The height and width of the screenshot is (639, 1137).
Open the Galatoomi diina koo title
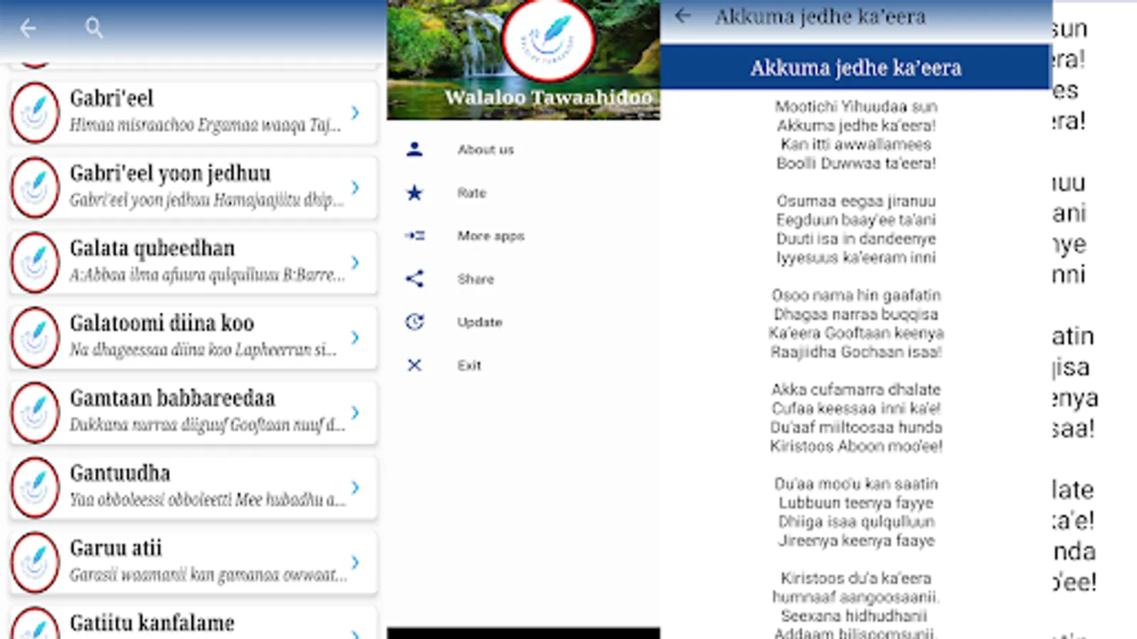162,323
